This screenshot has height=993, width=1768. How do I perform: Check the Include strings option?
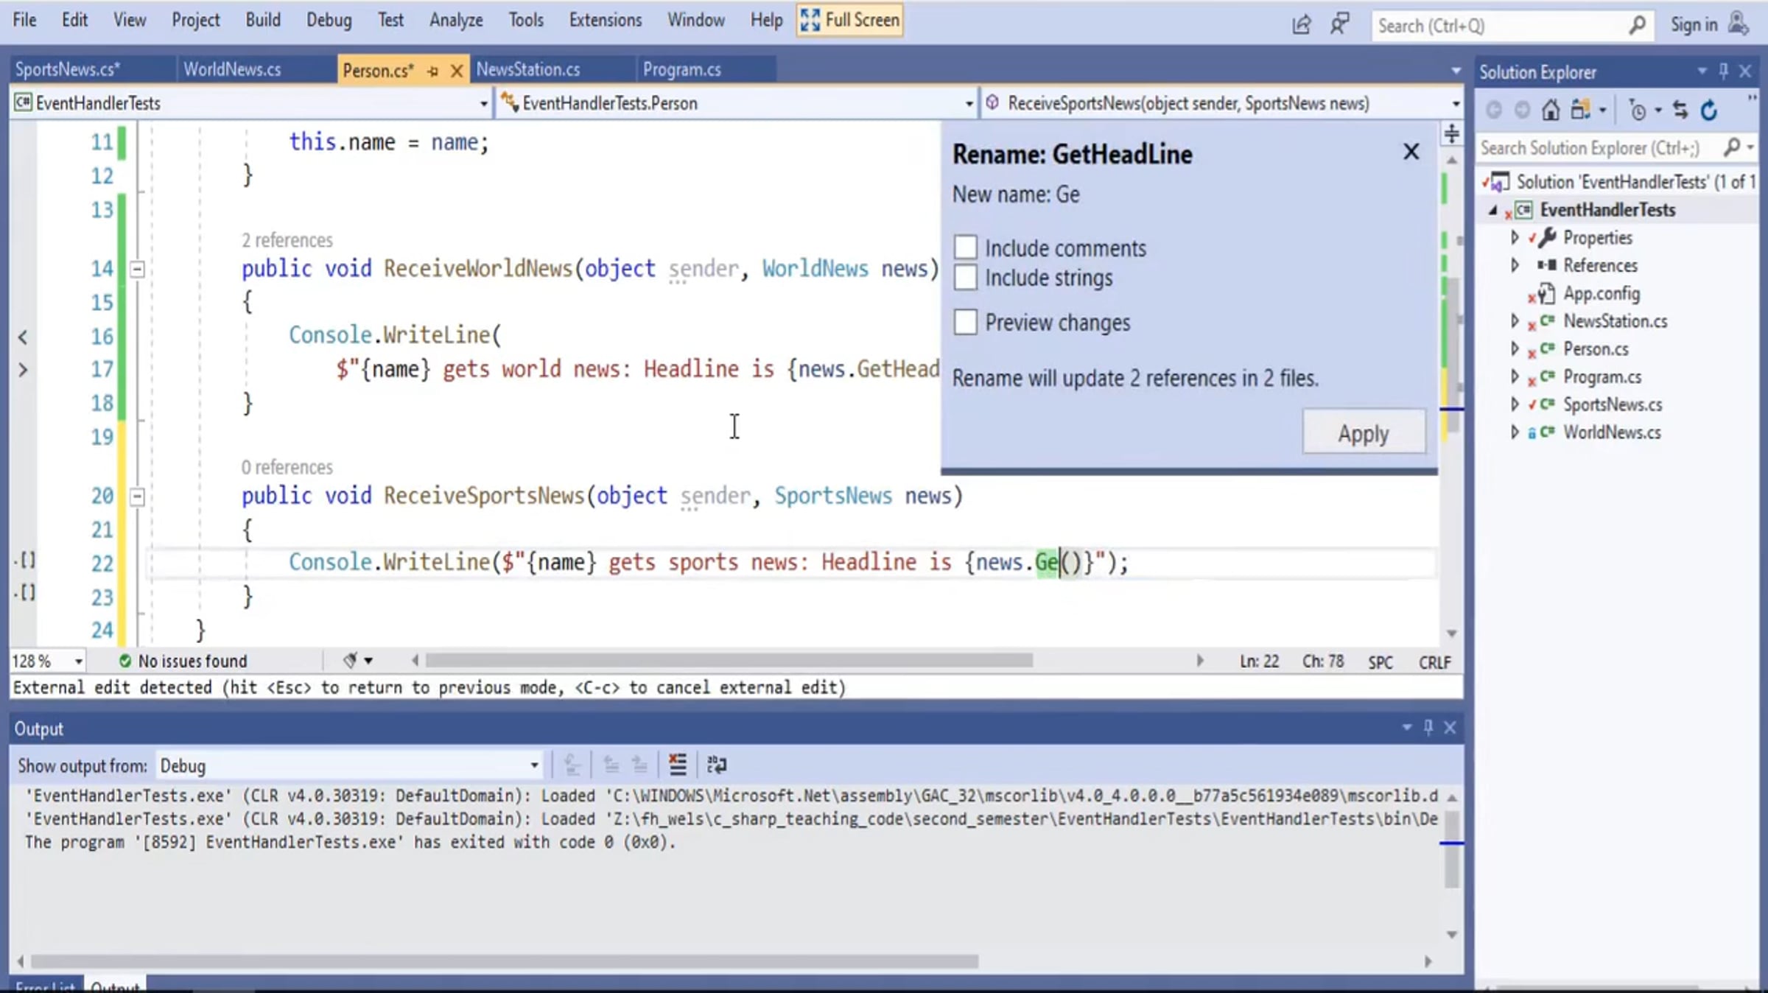click(965, 278)
